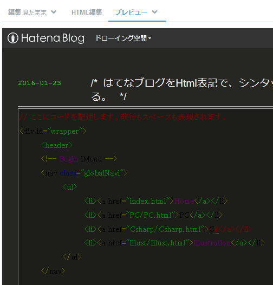Switch to the HTML編集 tab
273x285 pixels.
(87, 12)
